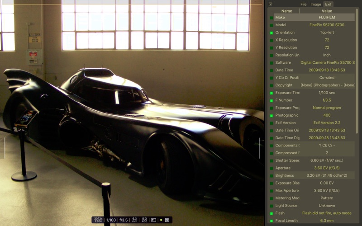Select the Y Cb Cr - components value
The height and width of the screenshot is (226, 362).
[327, 145]
